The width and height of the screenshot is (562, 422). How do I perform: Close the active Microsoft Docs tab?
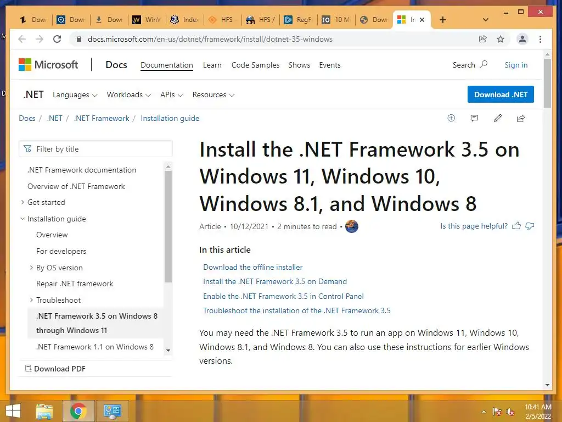click(422, 20)
